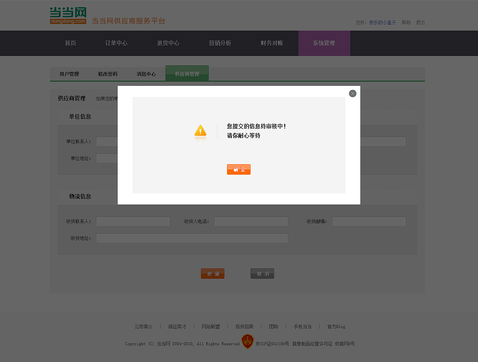
Task: Open the 退货中心 section
Action: point(168,43)
